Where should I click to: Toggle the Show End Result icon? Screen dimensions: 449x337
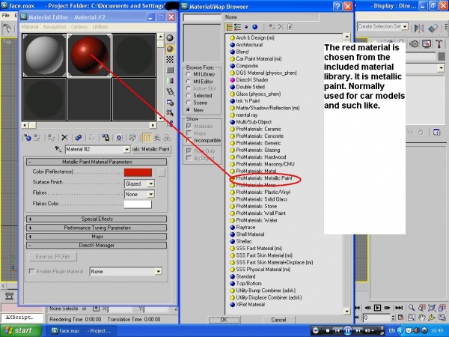click(147, 138)
